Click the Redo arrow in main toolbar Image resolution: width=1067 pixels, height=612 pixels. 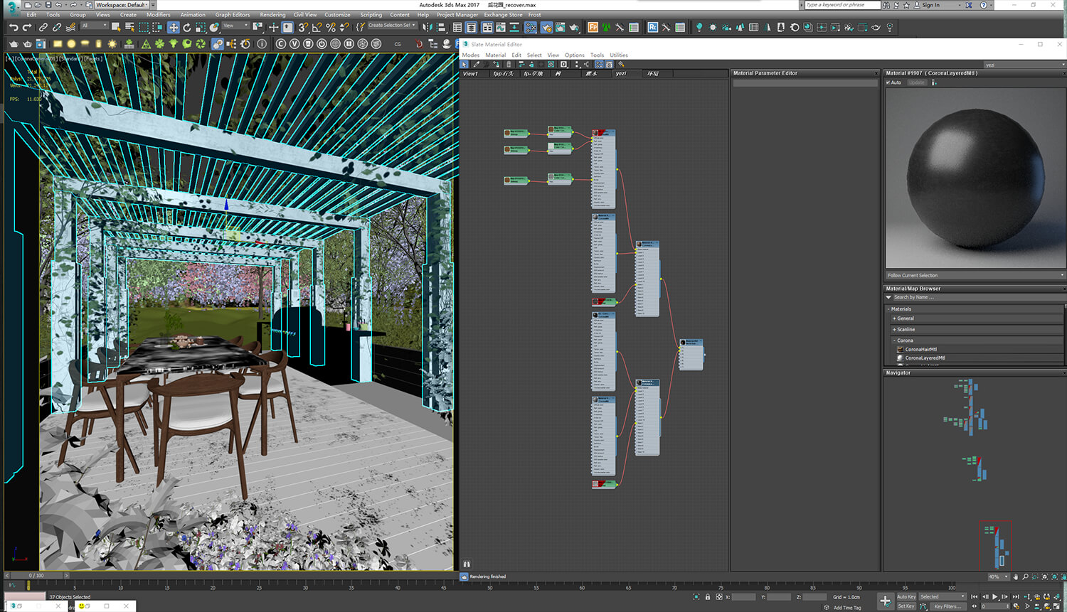tap(27, 28)
